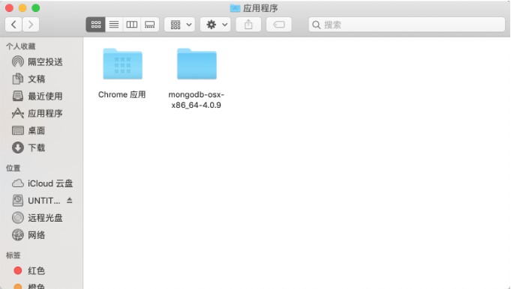
Task: Click the 个人收藏 sidebar section header
Action: [x=20, y=46]
